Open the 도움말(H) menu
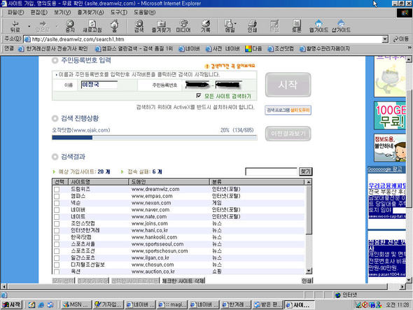Viewport: 413px width, 310px height. point(145,12)
